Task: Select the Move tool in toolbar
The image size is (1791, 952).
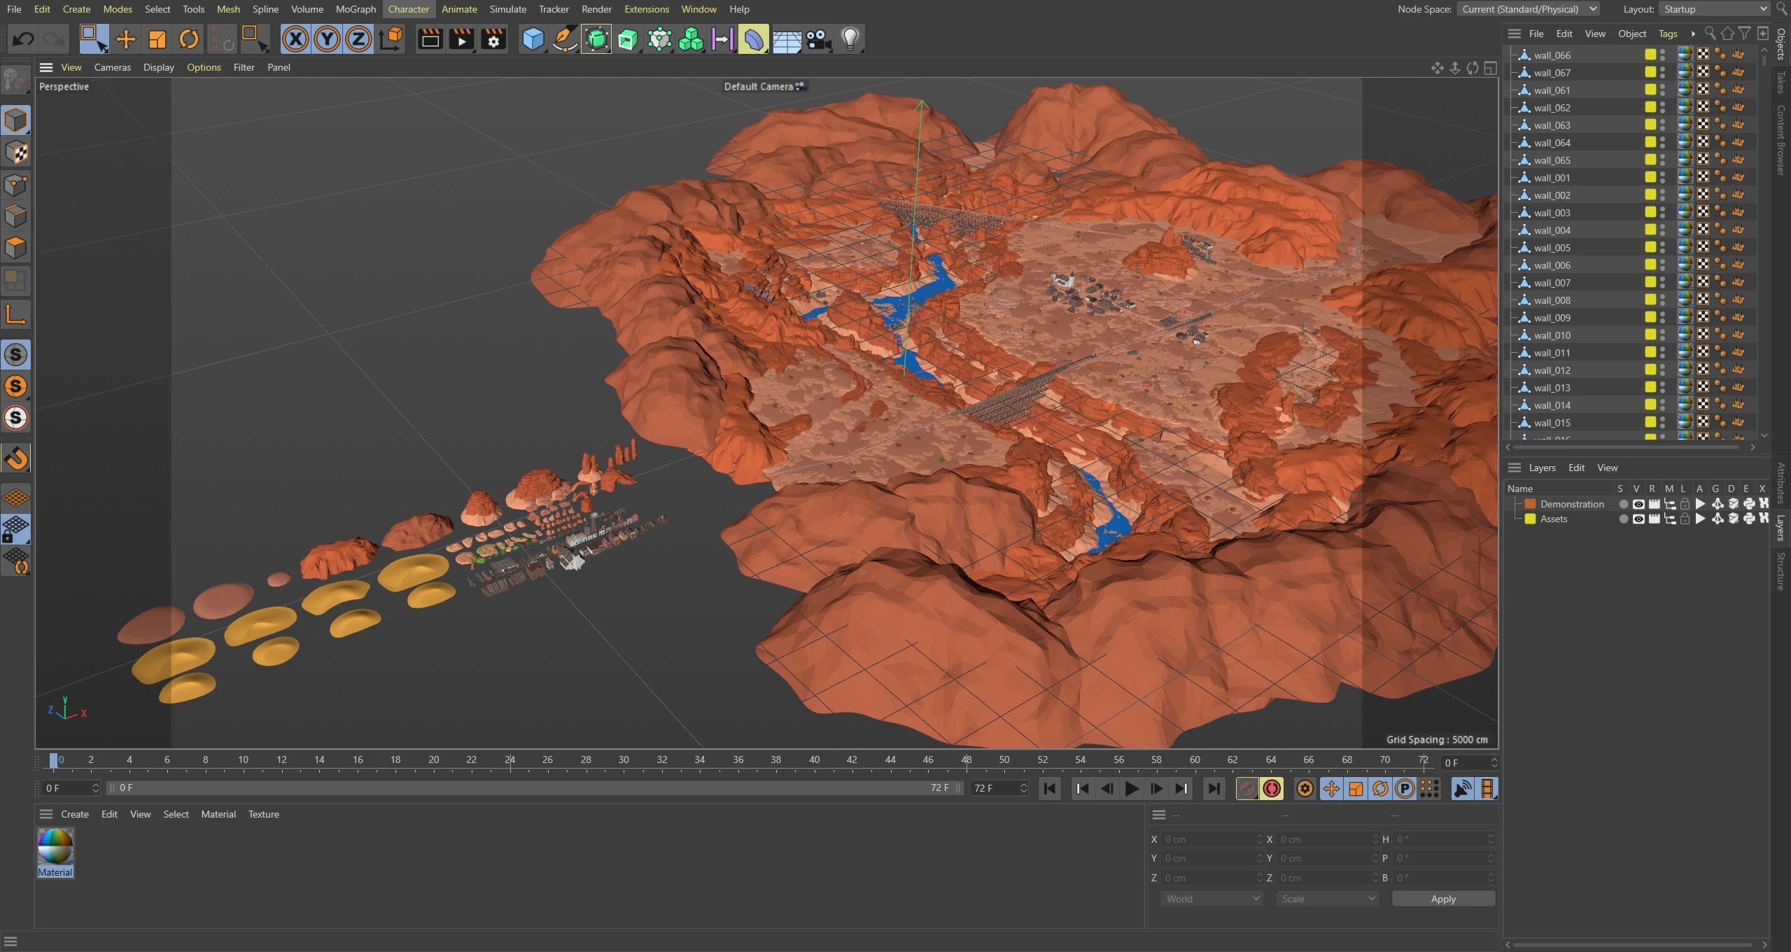Action: (125, 39)
